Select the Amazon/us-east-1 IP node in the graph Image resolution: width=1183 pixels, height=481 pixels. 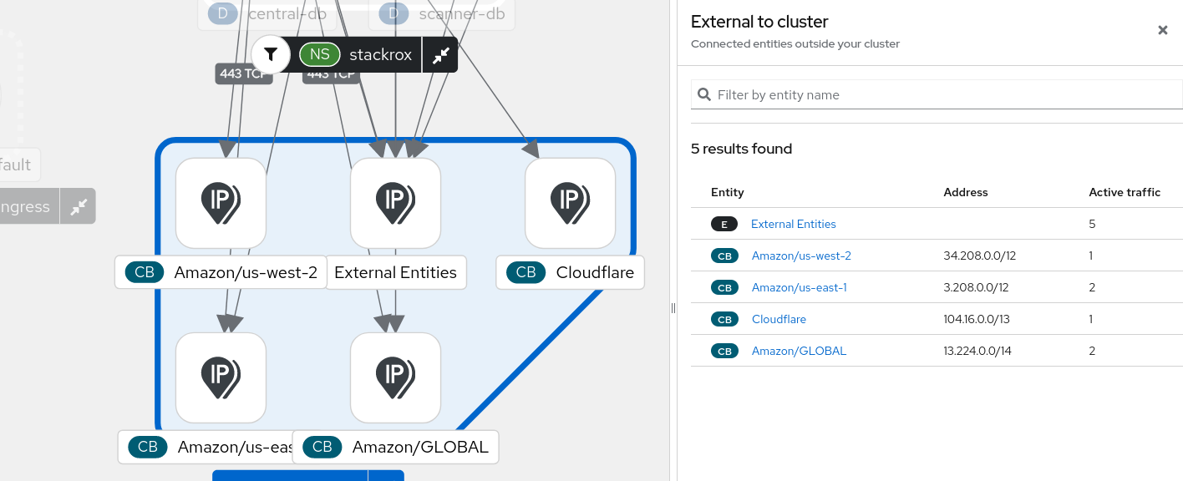(x=221, y=377)
